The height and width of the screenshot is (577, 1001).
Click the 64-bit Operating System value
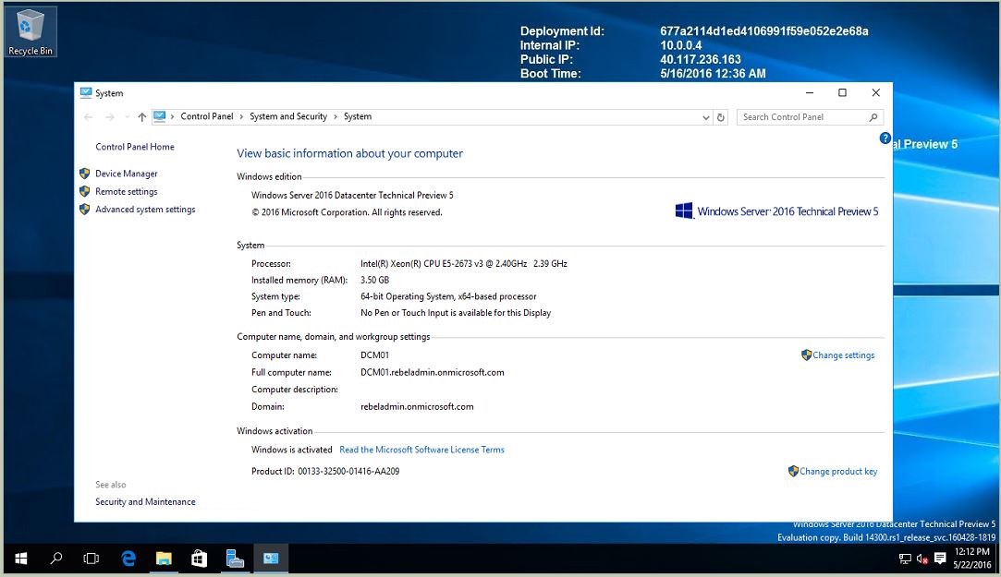(x=448, y=296)
